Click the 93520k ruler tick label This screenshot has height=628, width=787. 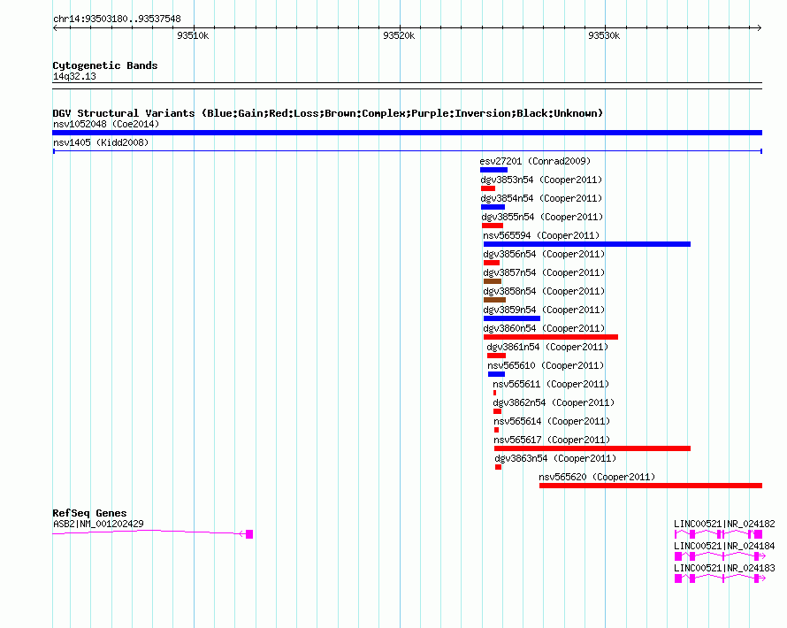pyautogui.click(x=399, y=35)
